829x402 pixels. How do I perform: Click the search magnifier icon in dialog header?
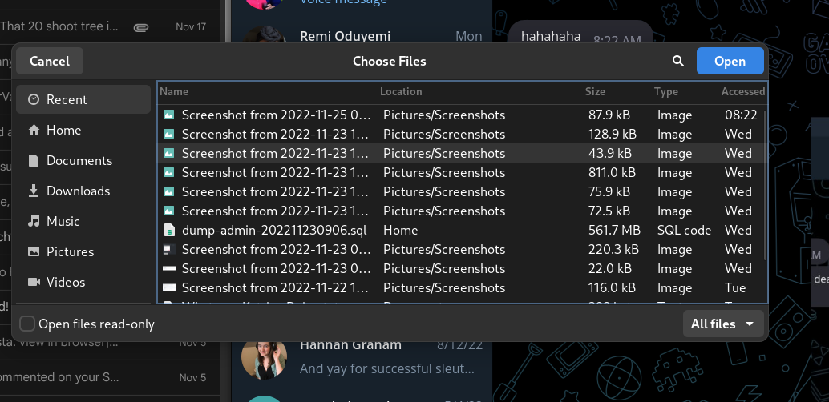click(678, 61)
